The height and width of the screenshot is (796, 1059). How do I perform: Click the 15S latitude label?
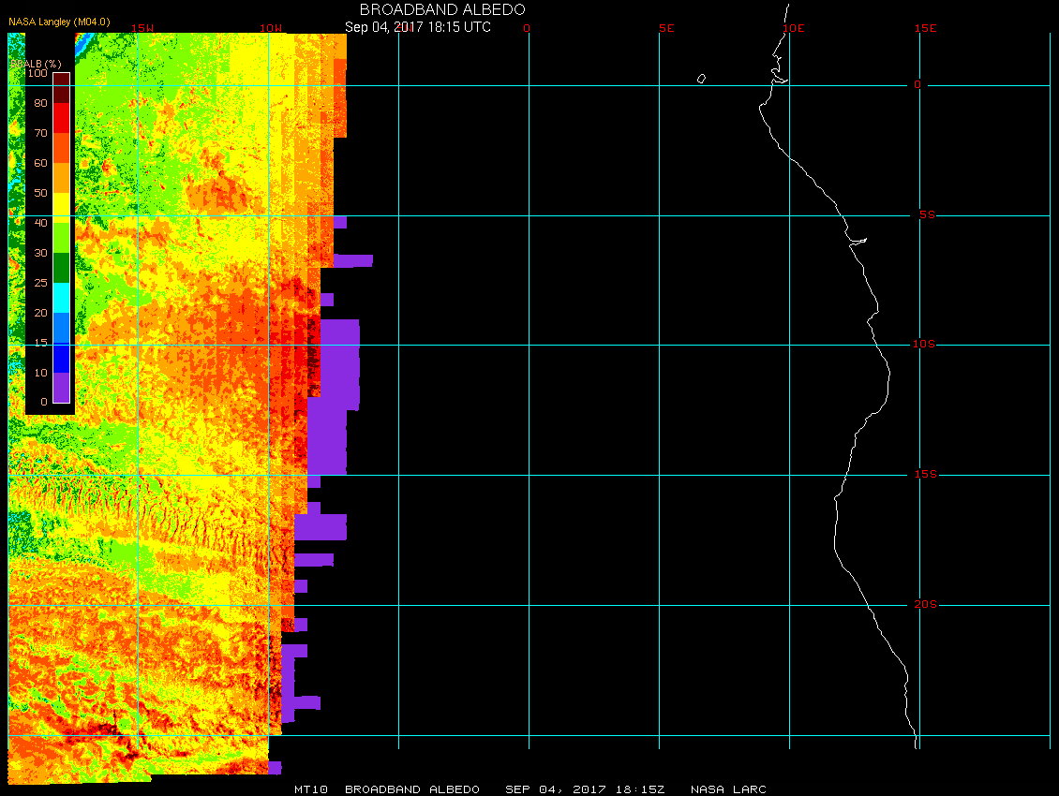point(925,474)
